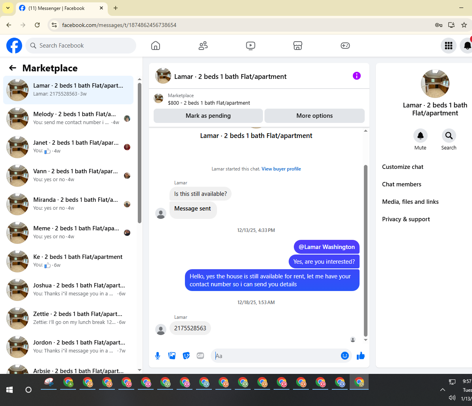The image size is (472, 406).
Task: Open Janet conversation in chat list
Action: click(x=69, y=147)
